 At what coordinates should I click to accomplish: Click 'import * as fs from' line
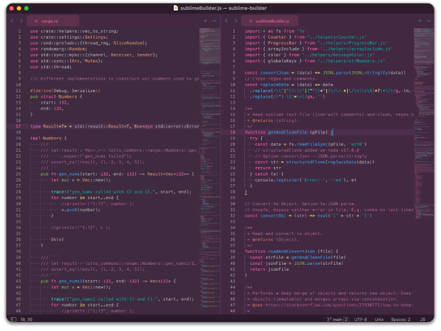275,31
